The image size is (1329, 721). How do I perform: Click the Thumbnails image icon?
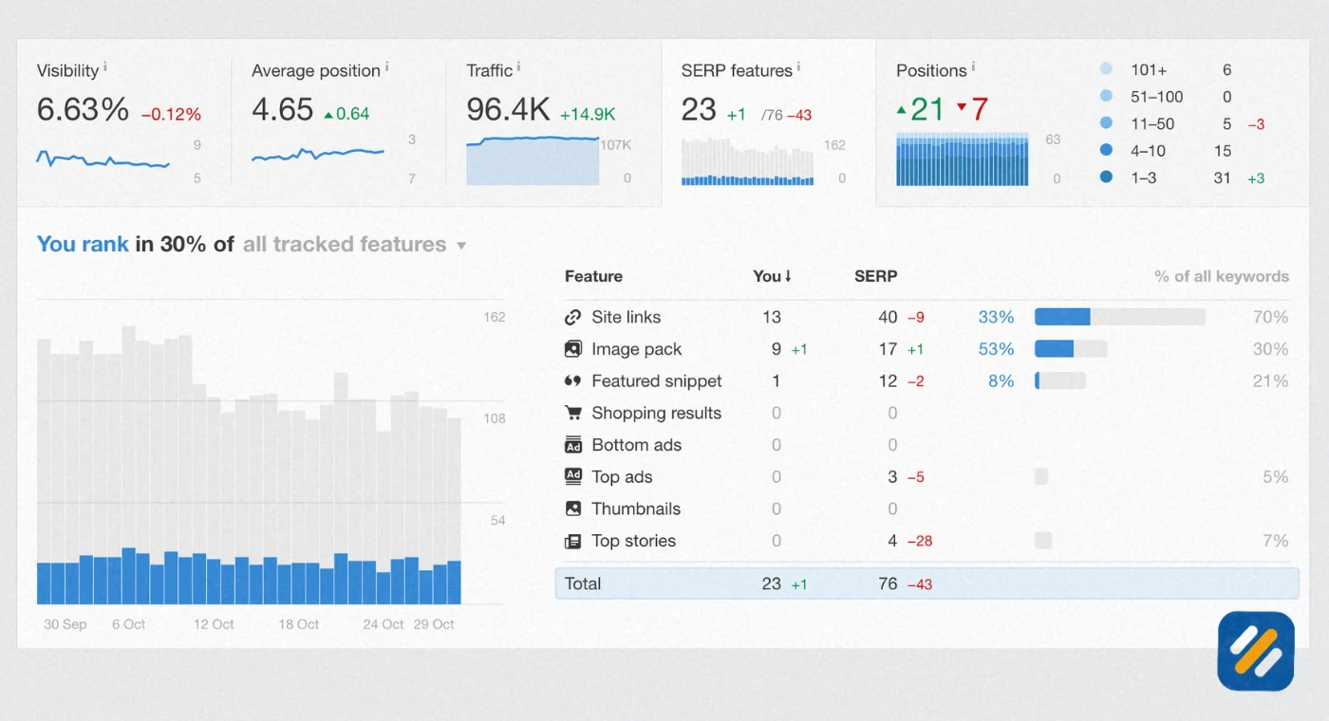pos(572,508)
